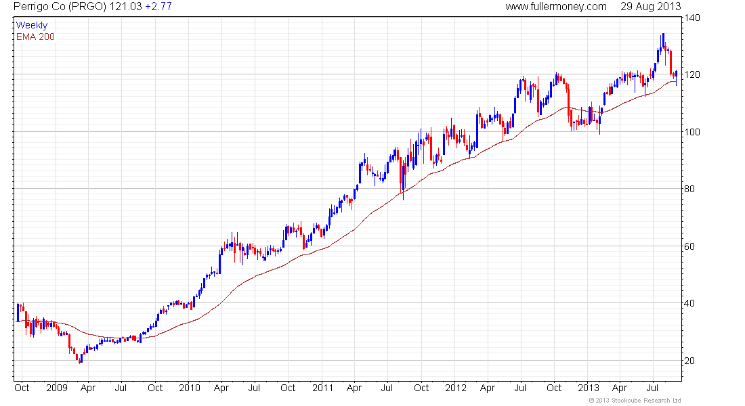745x406 pixels.
Task: Click the Oct label just before 2012
Action: pyautogui.click(x=421, y=388)
